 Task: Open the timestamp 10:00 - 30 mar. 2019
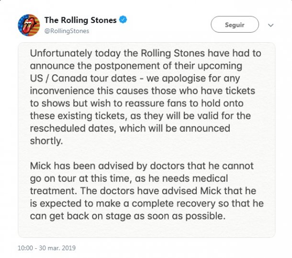click(x=47, y=248)
